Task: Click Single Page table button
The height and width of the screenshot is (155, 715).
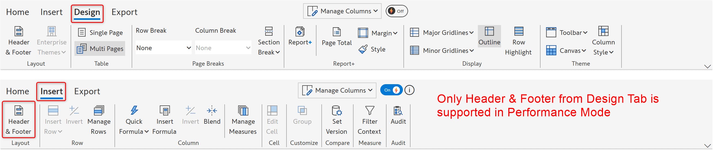Action: (100, 33)
